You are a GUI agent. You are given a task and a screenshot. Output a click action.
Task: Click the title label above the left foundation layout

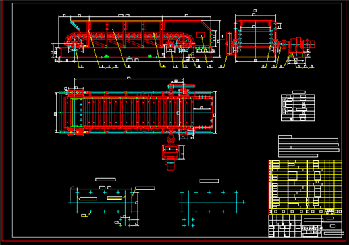tap(105, 179)
